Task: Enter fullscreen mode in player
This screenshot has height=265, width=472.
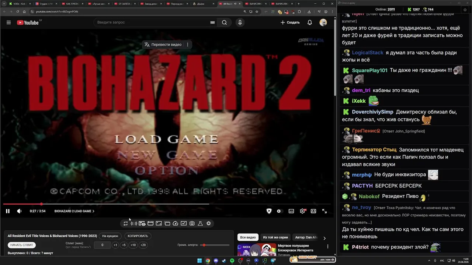Action: point(324,211)
